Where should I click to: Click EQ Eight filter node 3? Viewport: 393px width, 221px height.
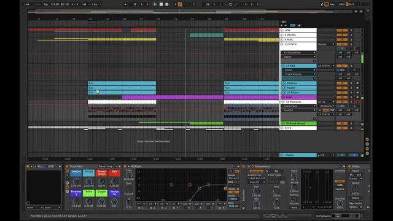[200, 188]
